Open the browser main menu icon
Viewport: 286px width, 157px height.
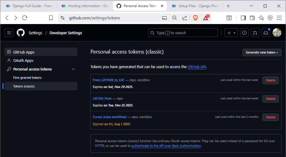pos(279,18)
